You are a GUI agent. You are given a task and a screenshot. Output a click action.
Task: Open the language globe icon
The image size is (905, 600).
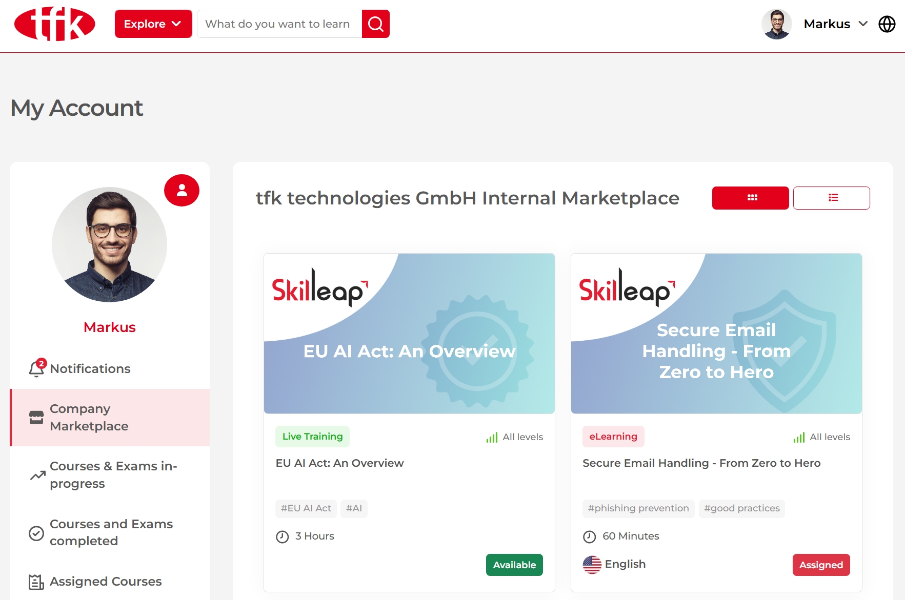coord(887,24)
